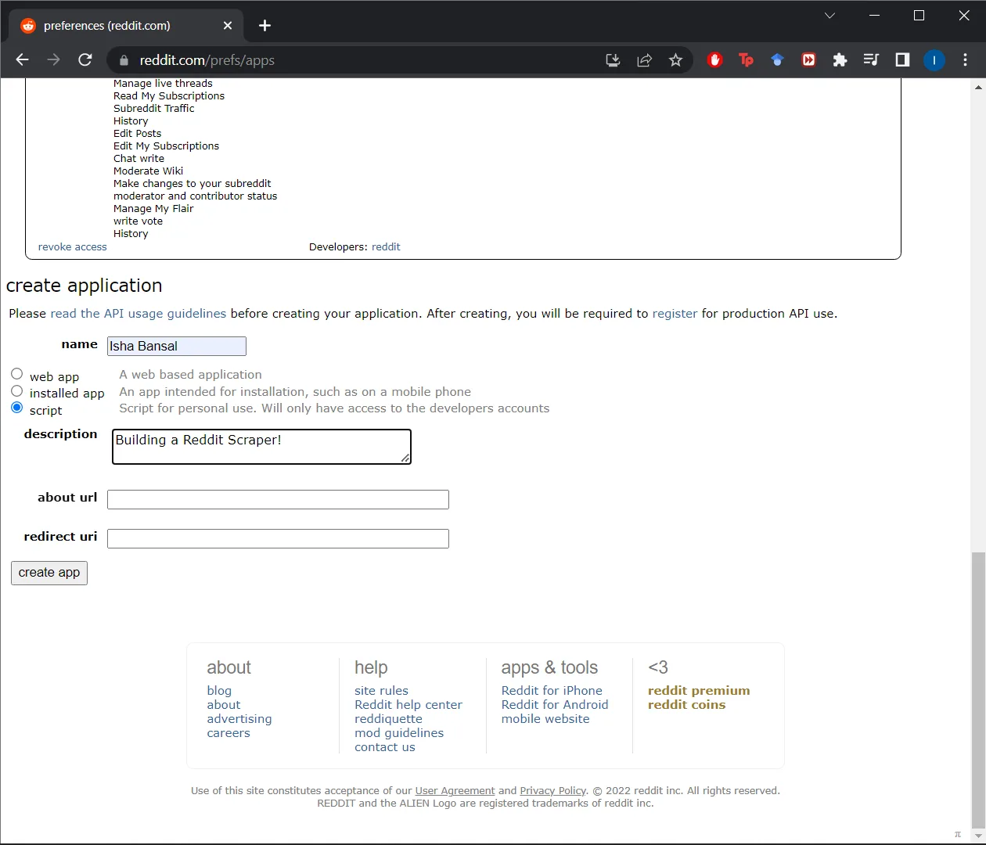Bookmark this page with the star icon
This screenshot has height=845, width=986.
(675, 60)
